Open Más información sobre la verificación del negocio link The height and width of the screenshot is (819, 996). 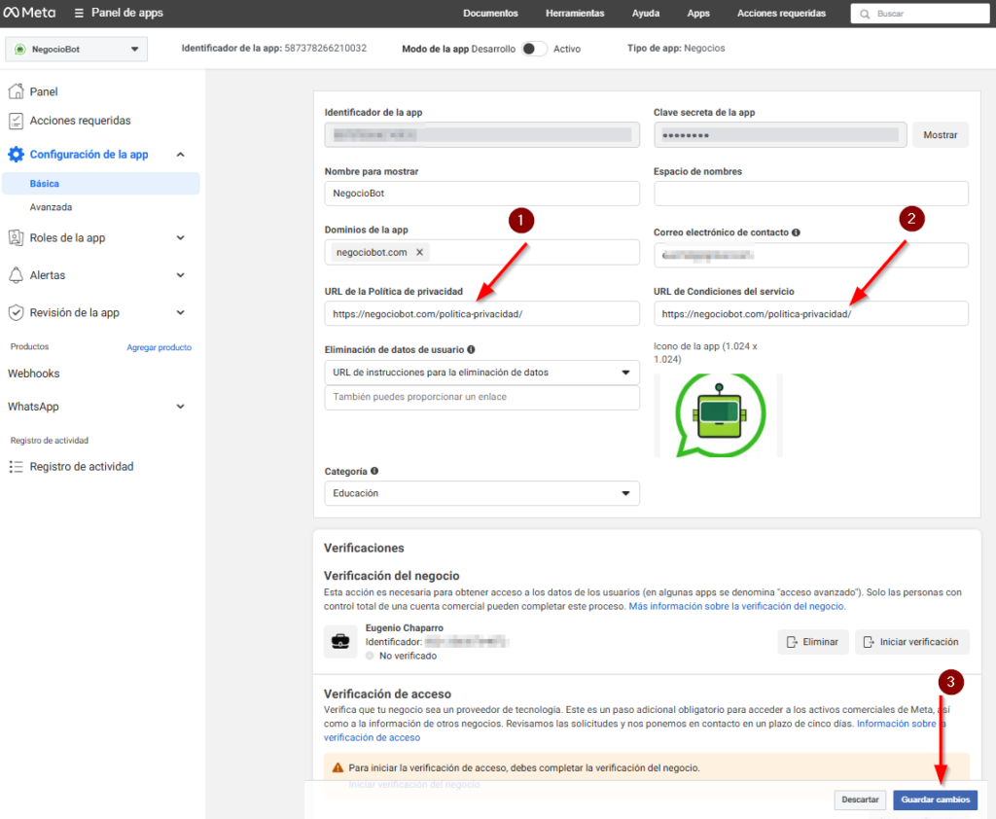[737, 606]
